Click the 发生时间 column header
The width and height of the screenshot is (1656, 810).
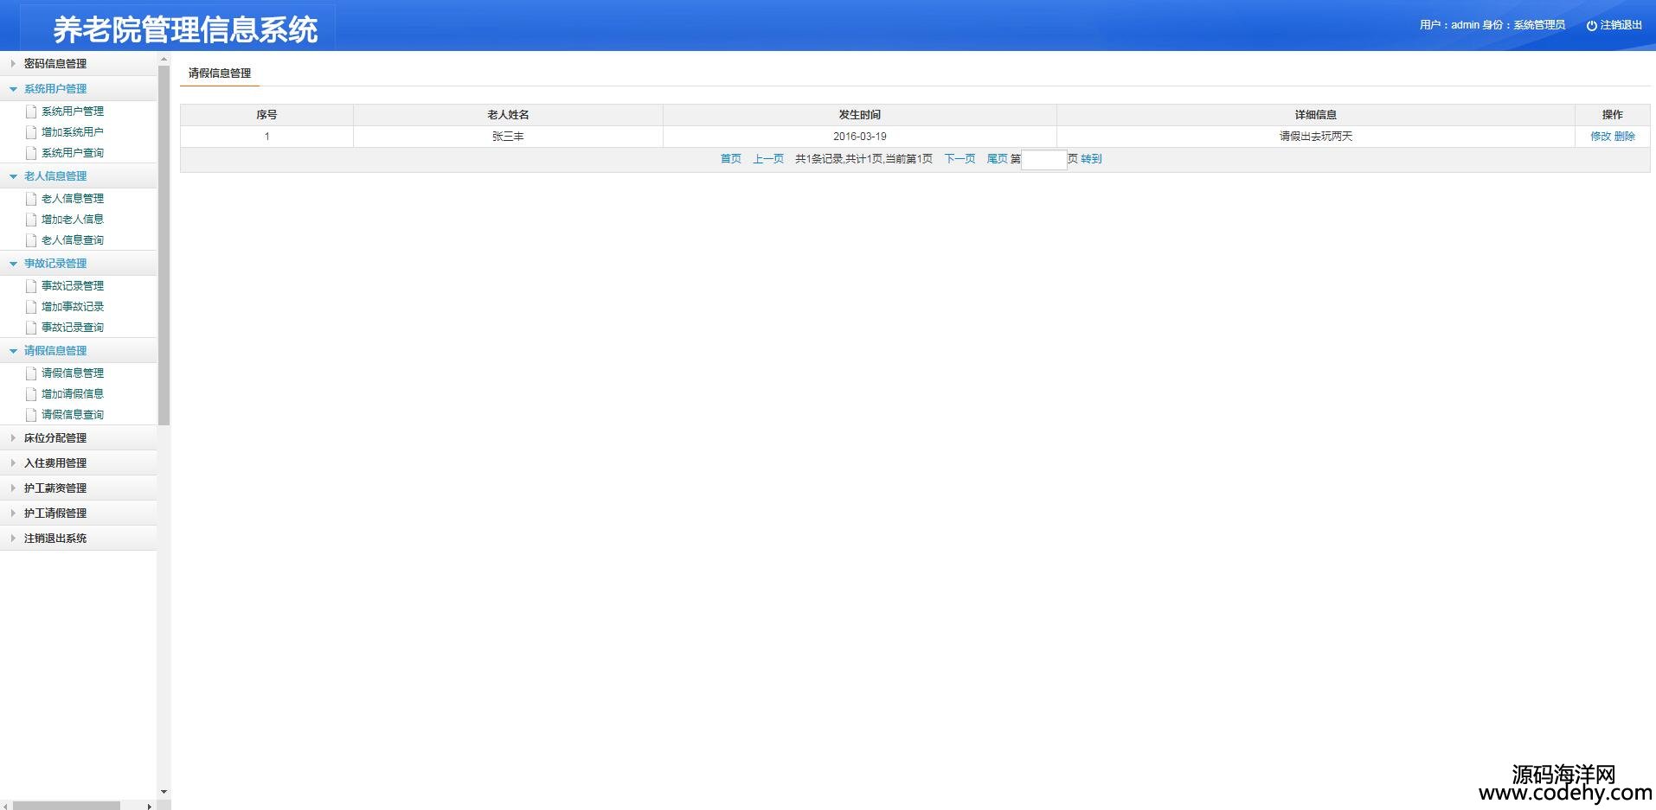[859, 115]
